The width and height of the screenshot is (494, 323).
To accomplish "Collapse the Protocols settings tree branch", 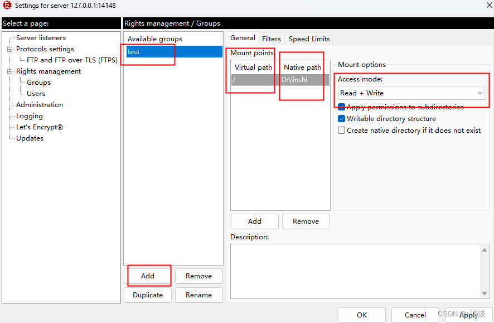I will tap(9, 49).
